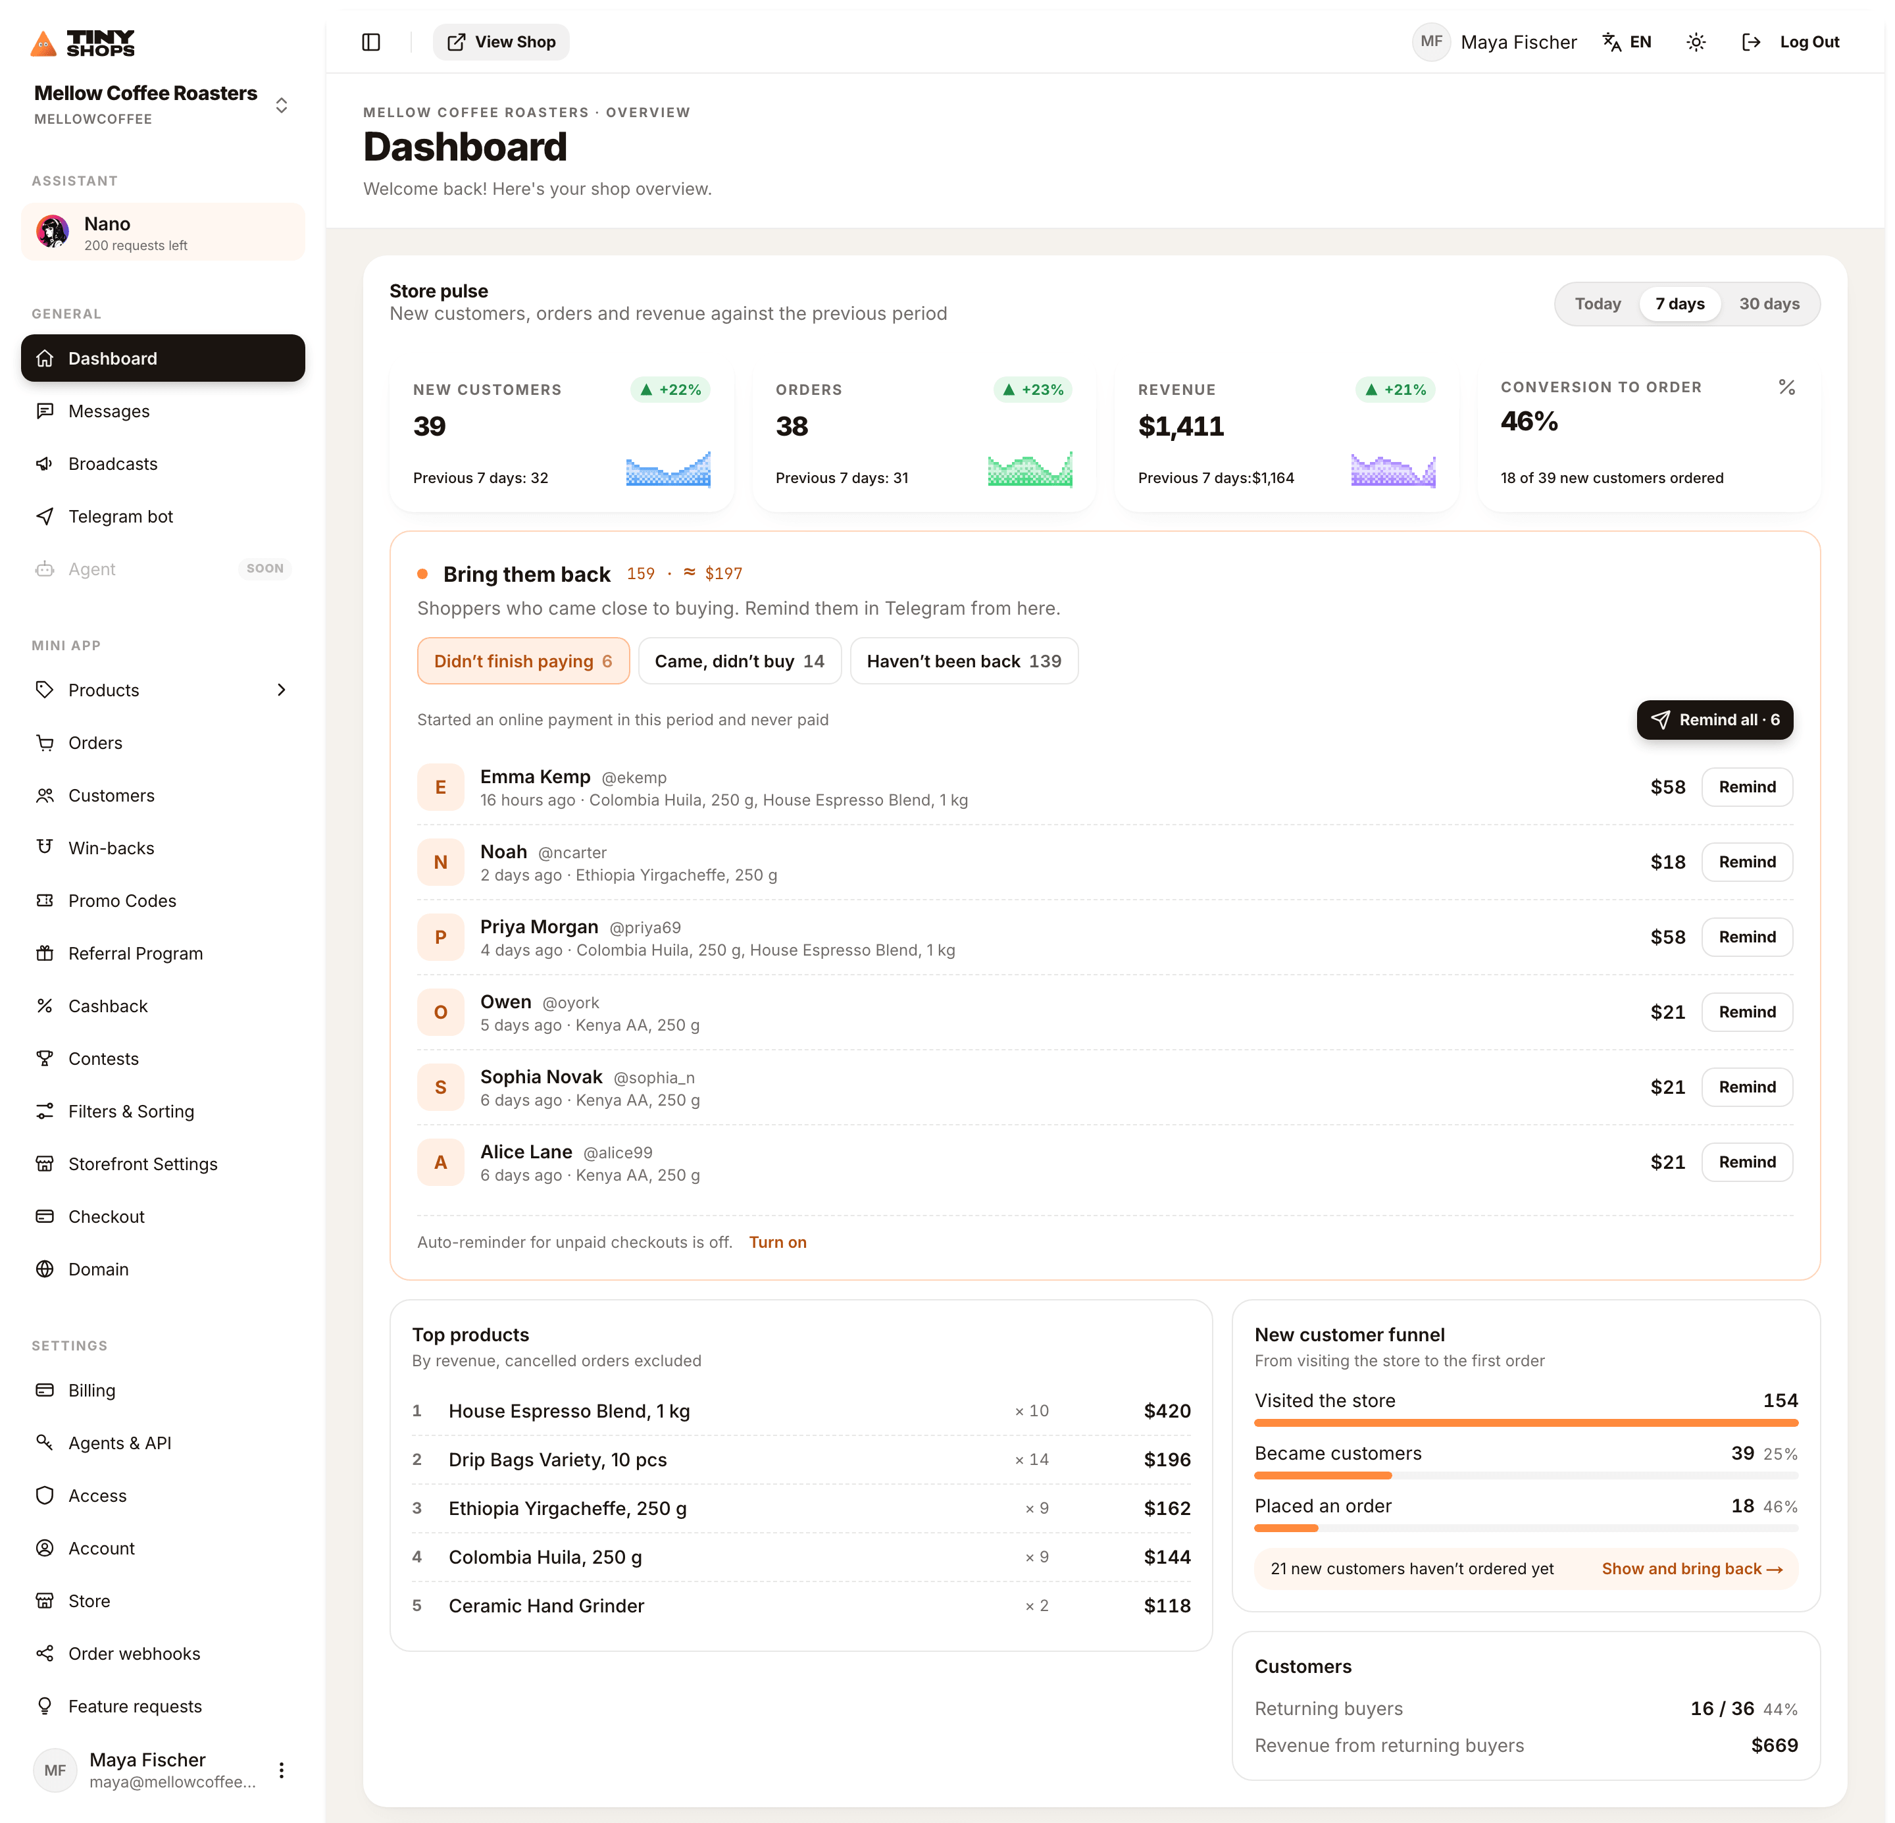Click the View Shop button

pos(501,41)
